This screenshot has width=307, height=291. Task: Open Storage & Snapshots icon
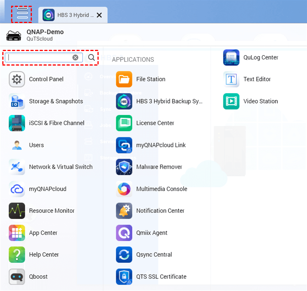[17, 101]
